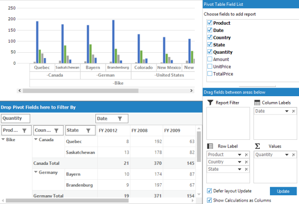Click the empty Report Filter drop area
This screenshot has height=204, width=299.
[x=228, y=123]
